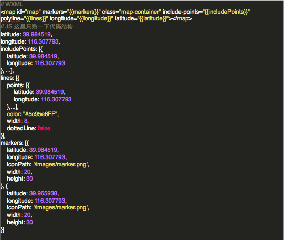Image resolution: width=284 pixels, height=241 pixels.
Task: Click the '></map>' closing tag
Action: click(180, 19)
